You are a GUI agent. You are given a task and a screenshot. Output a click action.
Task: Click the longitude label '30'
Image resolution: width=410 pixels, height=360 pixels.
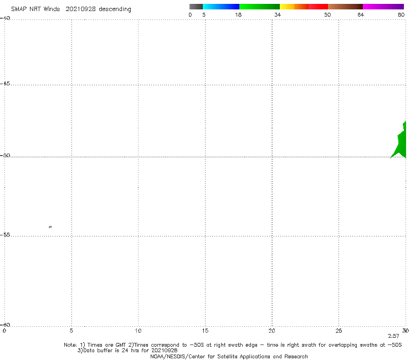[x=406, y=331]
